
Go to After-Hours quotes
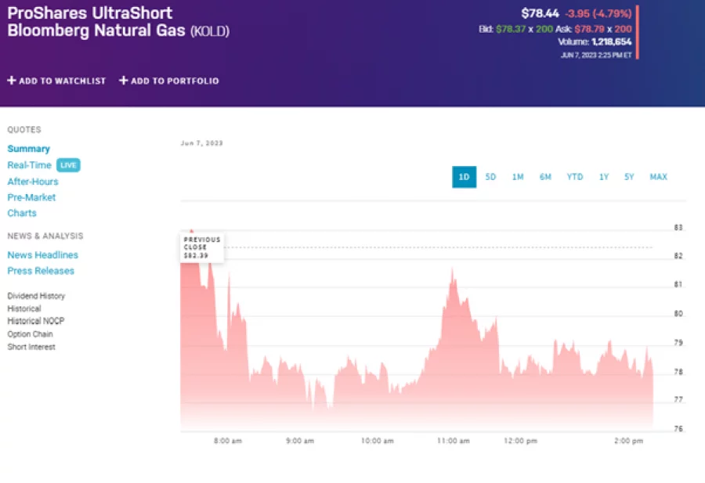32,182
